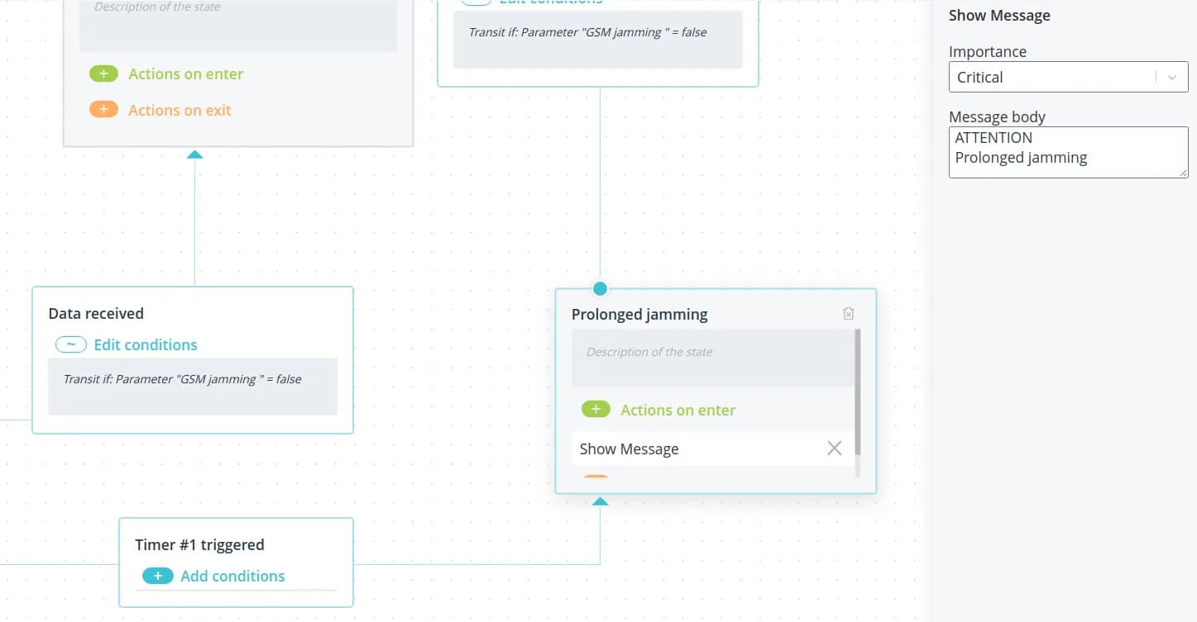Click the Actions on exit label
This screenshot has width=1197, height=622.
click(180, 110)
